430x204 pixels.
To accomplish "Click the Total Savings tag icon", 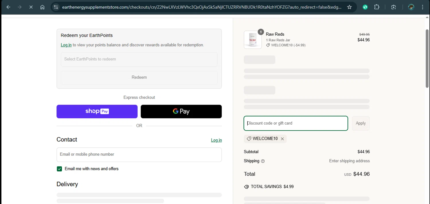I will (x=246, y=187).
